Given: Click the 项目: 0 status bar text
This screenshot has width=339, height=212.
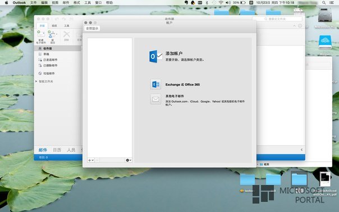Looking at the screenshot, I should coord(43,157).
